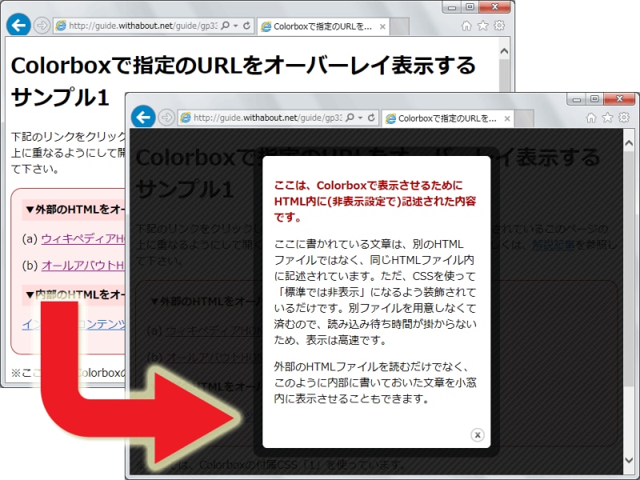Screen dimensions: 640x480
Task: Close the Colorbox overlay with its × button
Action: 479,434
